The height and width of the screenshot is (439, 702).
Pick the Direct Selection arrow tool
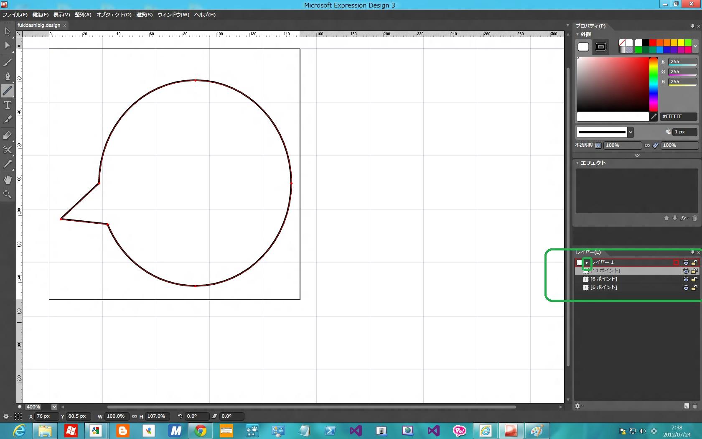point(8,45)
